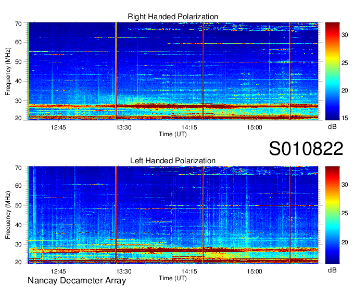Click the 30 dB tick on Left Handed color bar
The width and height of the screenshot is (354, 287).
(345, 185)
